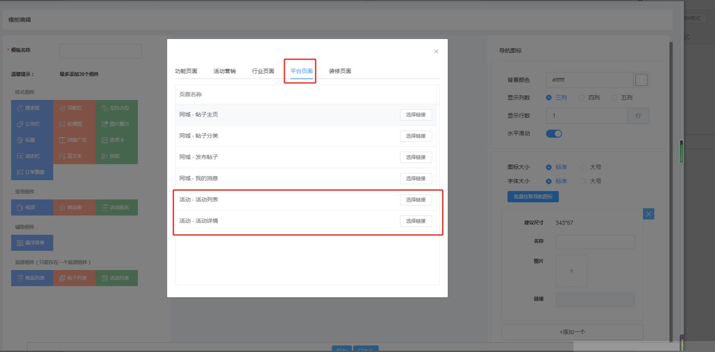Add the 商品列表 bottom product list component
This screenshot has height=352, width=715.
pos(32,278)
